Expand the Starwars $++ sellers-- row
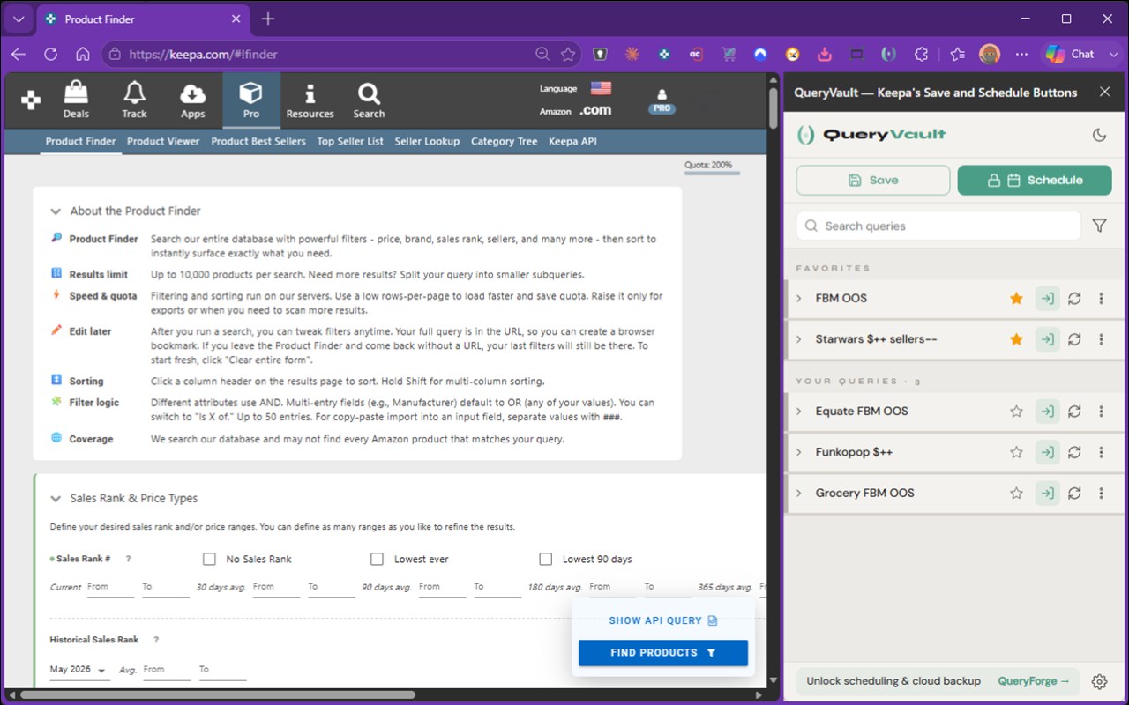The width and height of the screenshot is (1129, 705). (x=799, y=339)
